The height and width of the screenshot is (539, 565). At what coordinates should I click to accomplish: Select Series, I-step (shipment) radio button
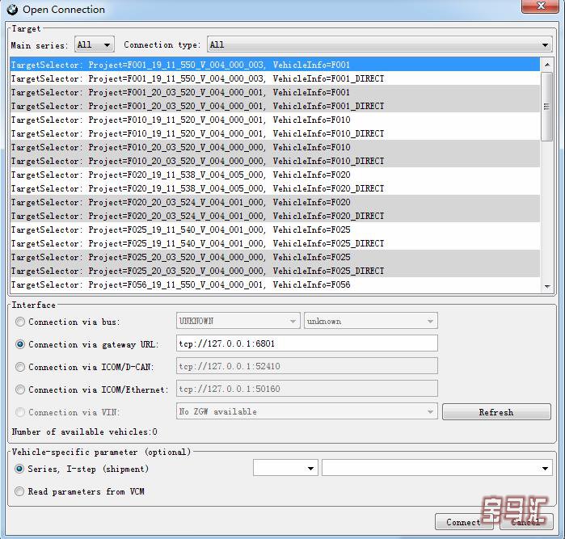19,469
